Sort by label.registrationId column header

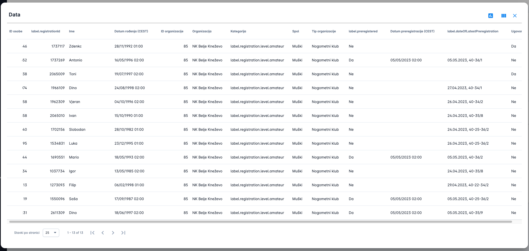46,31
